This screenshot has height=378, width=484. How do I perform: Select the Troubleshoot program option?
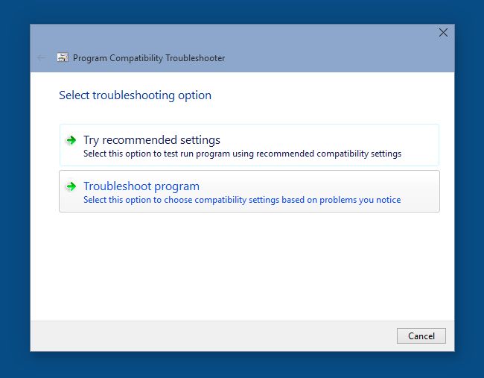[x=249, y=191]
